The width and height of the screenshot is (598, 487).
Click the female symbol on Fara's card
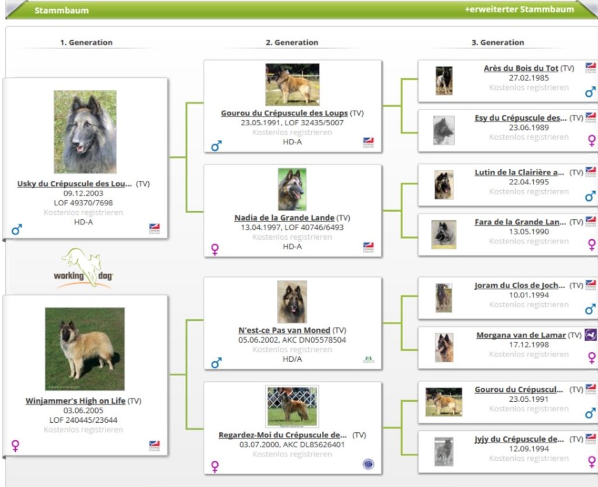pos(592,245)
